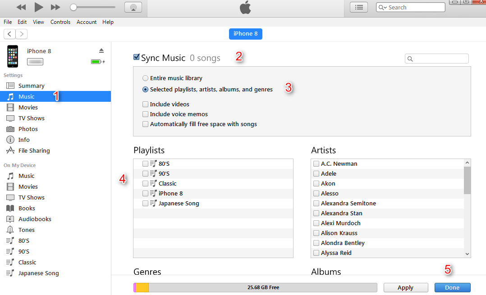Click the Artists list scroll down arrow
The width and height of the screenshot is (486, 295).
tap(467, 254)
